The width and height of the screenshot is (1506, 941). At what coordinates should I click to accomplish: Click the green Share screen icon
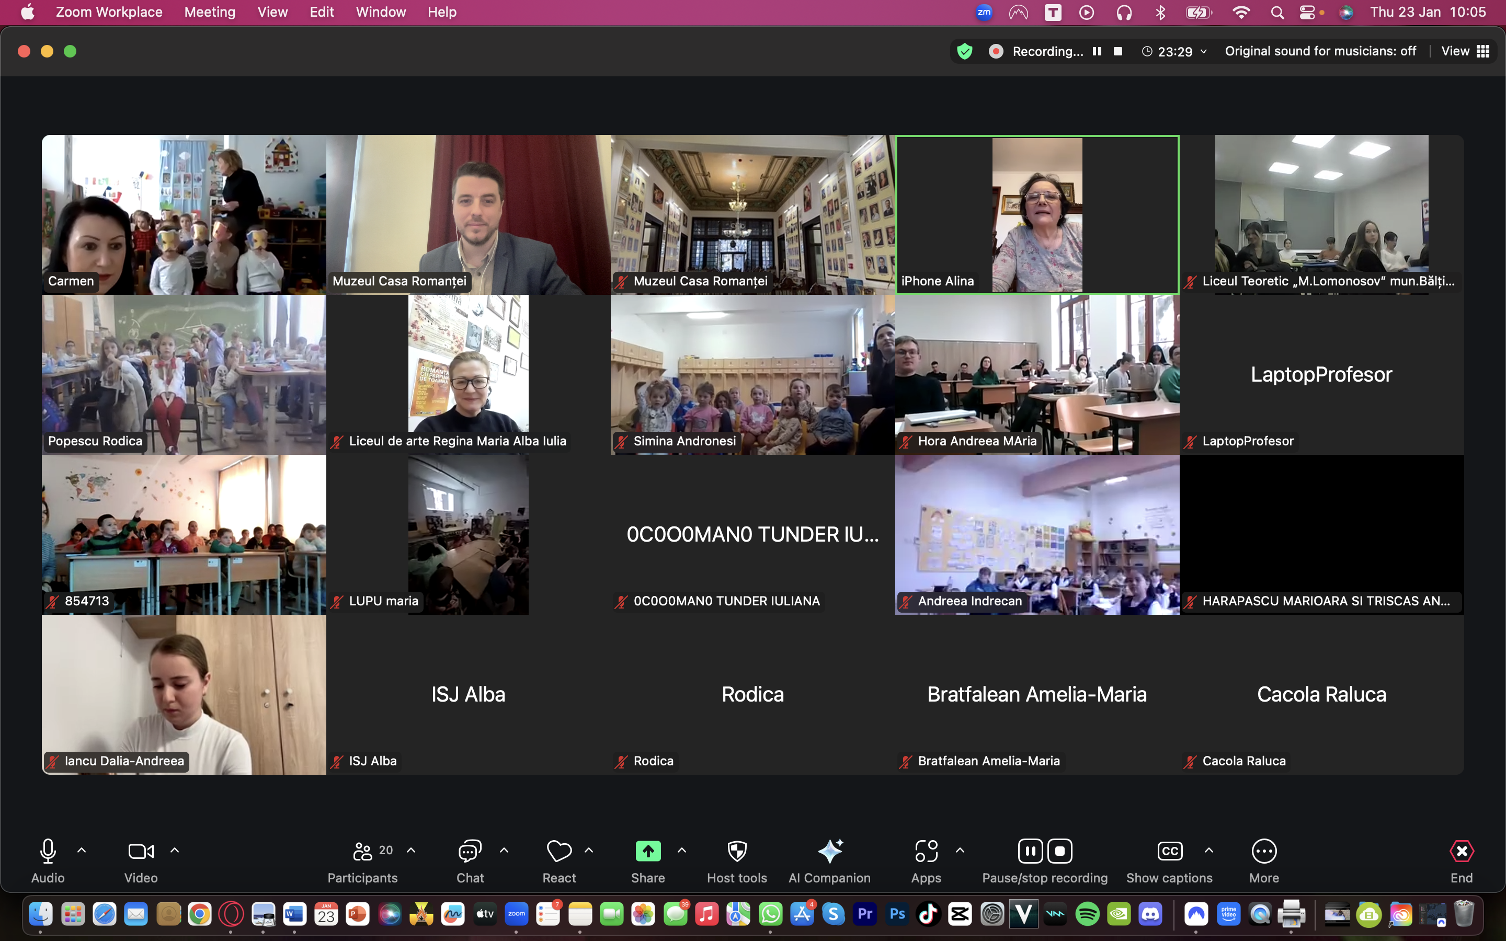pos(648,851)
